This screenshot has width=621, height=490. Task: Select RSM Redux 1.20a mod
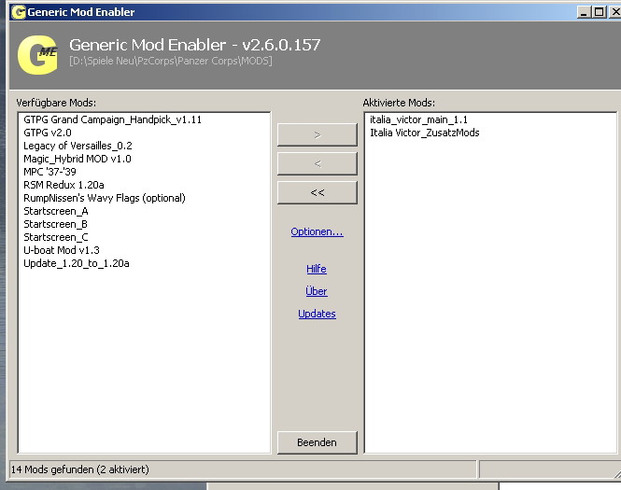point(64,185)
